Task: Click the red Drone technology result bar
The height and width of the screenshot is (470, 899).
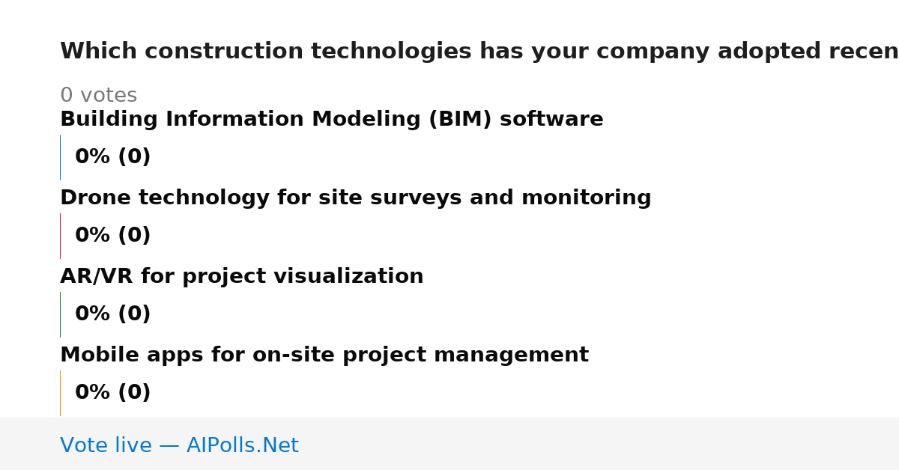Action: pos(60,236)
